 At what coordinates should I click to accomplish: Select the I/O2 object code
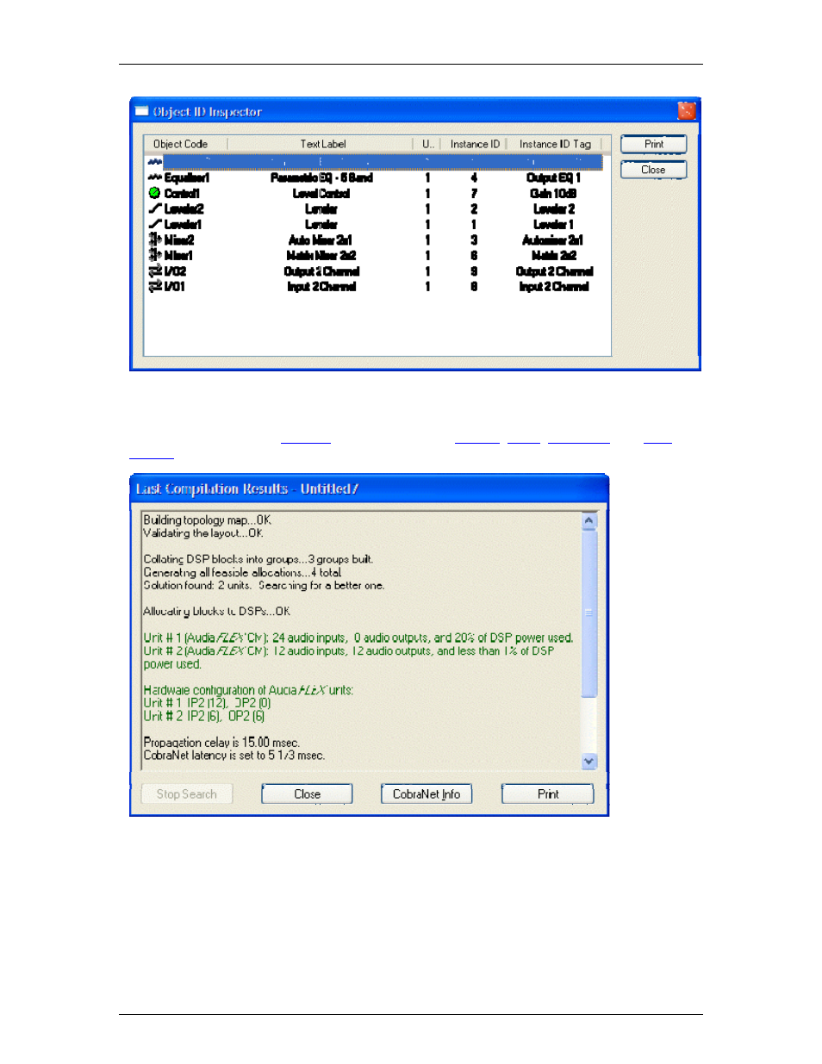pos(175,271)
